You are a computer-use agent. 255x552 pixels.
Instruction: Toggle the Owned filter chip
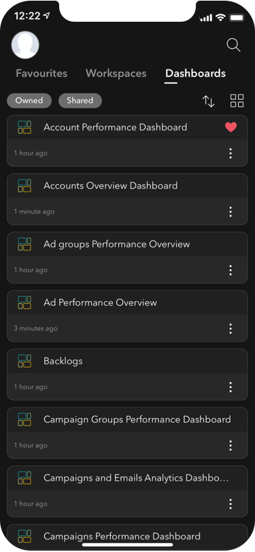coord(29,101)
